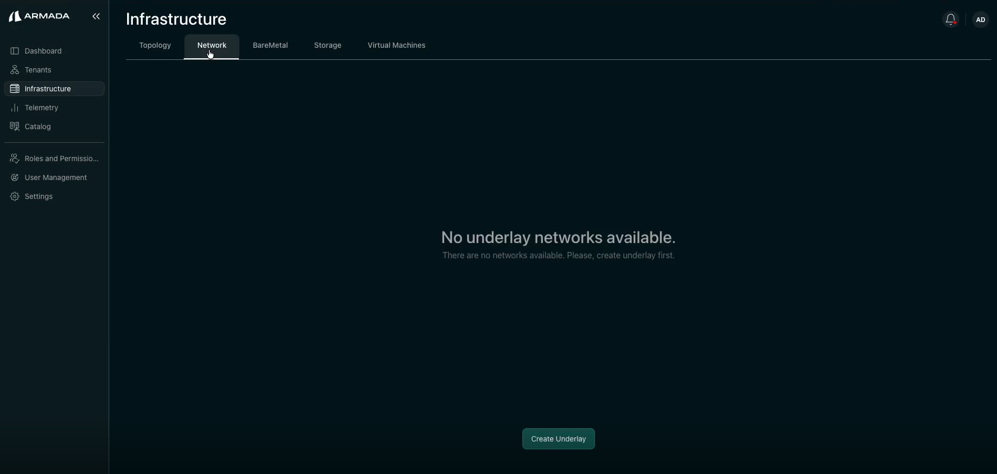
Task: Open Settings using the gear icon
Action: click(x=14, y=196)
